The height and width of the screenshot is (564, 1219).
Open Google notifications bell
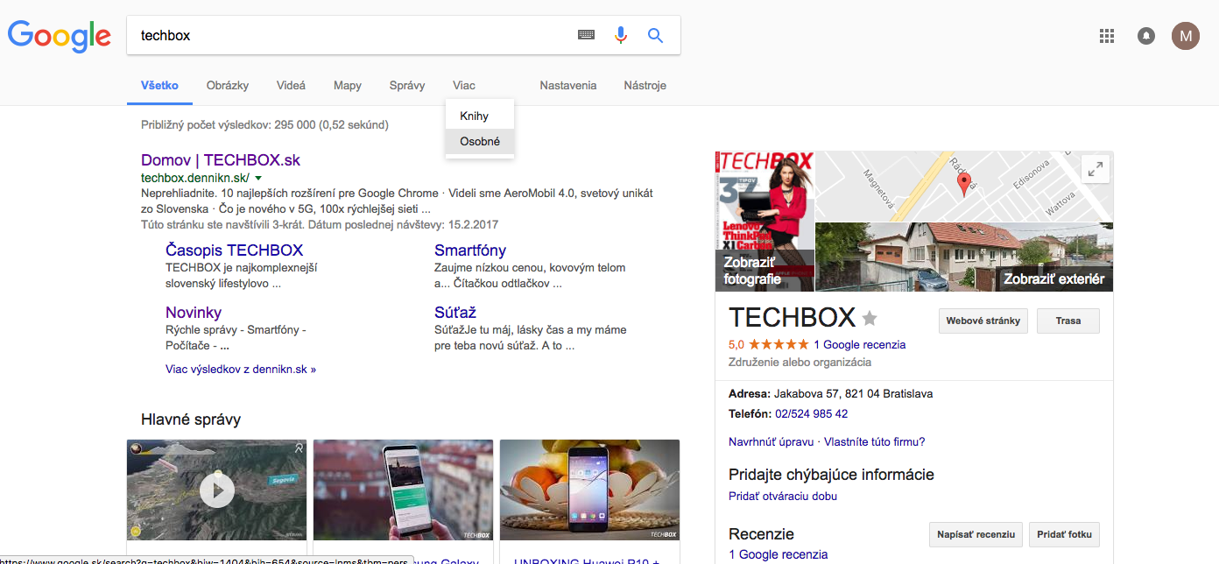point(1145,36)
